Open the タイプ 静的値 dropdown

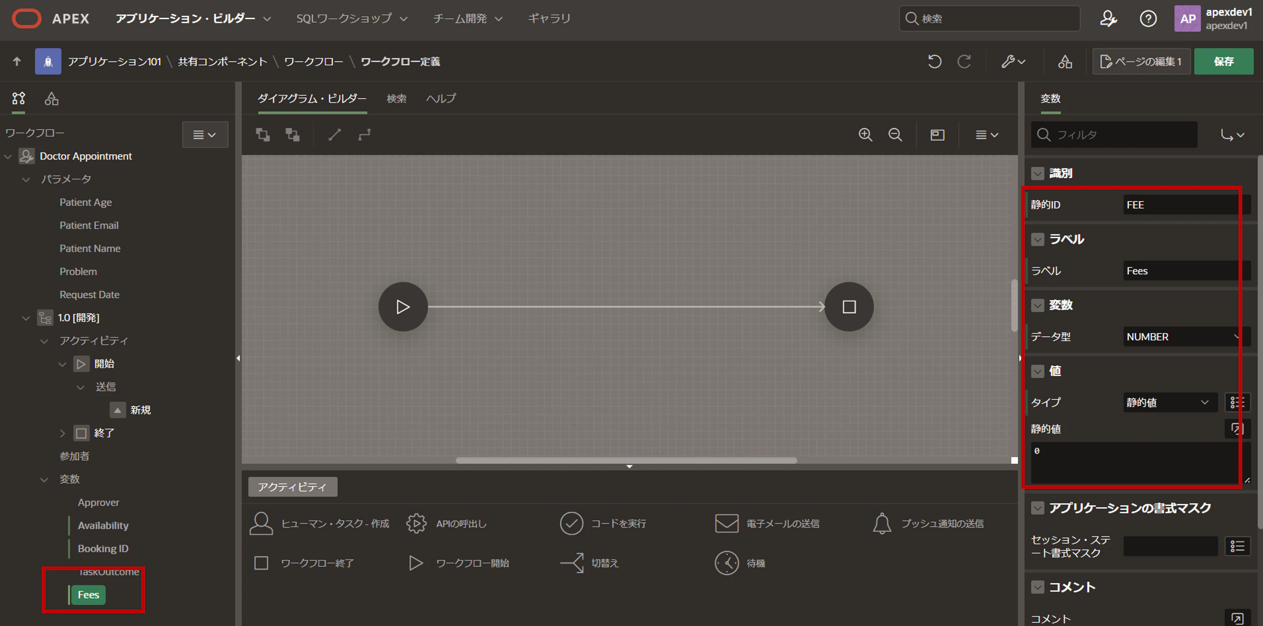[x=1169, y=403]
